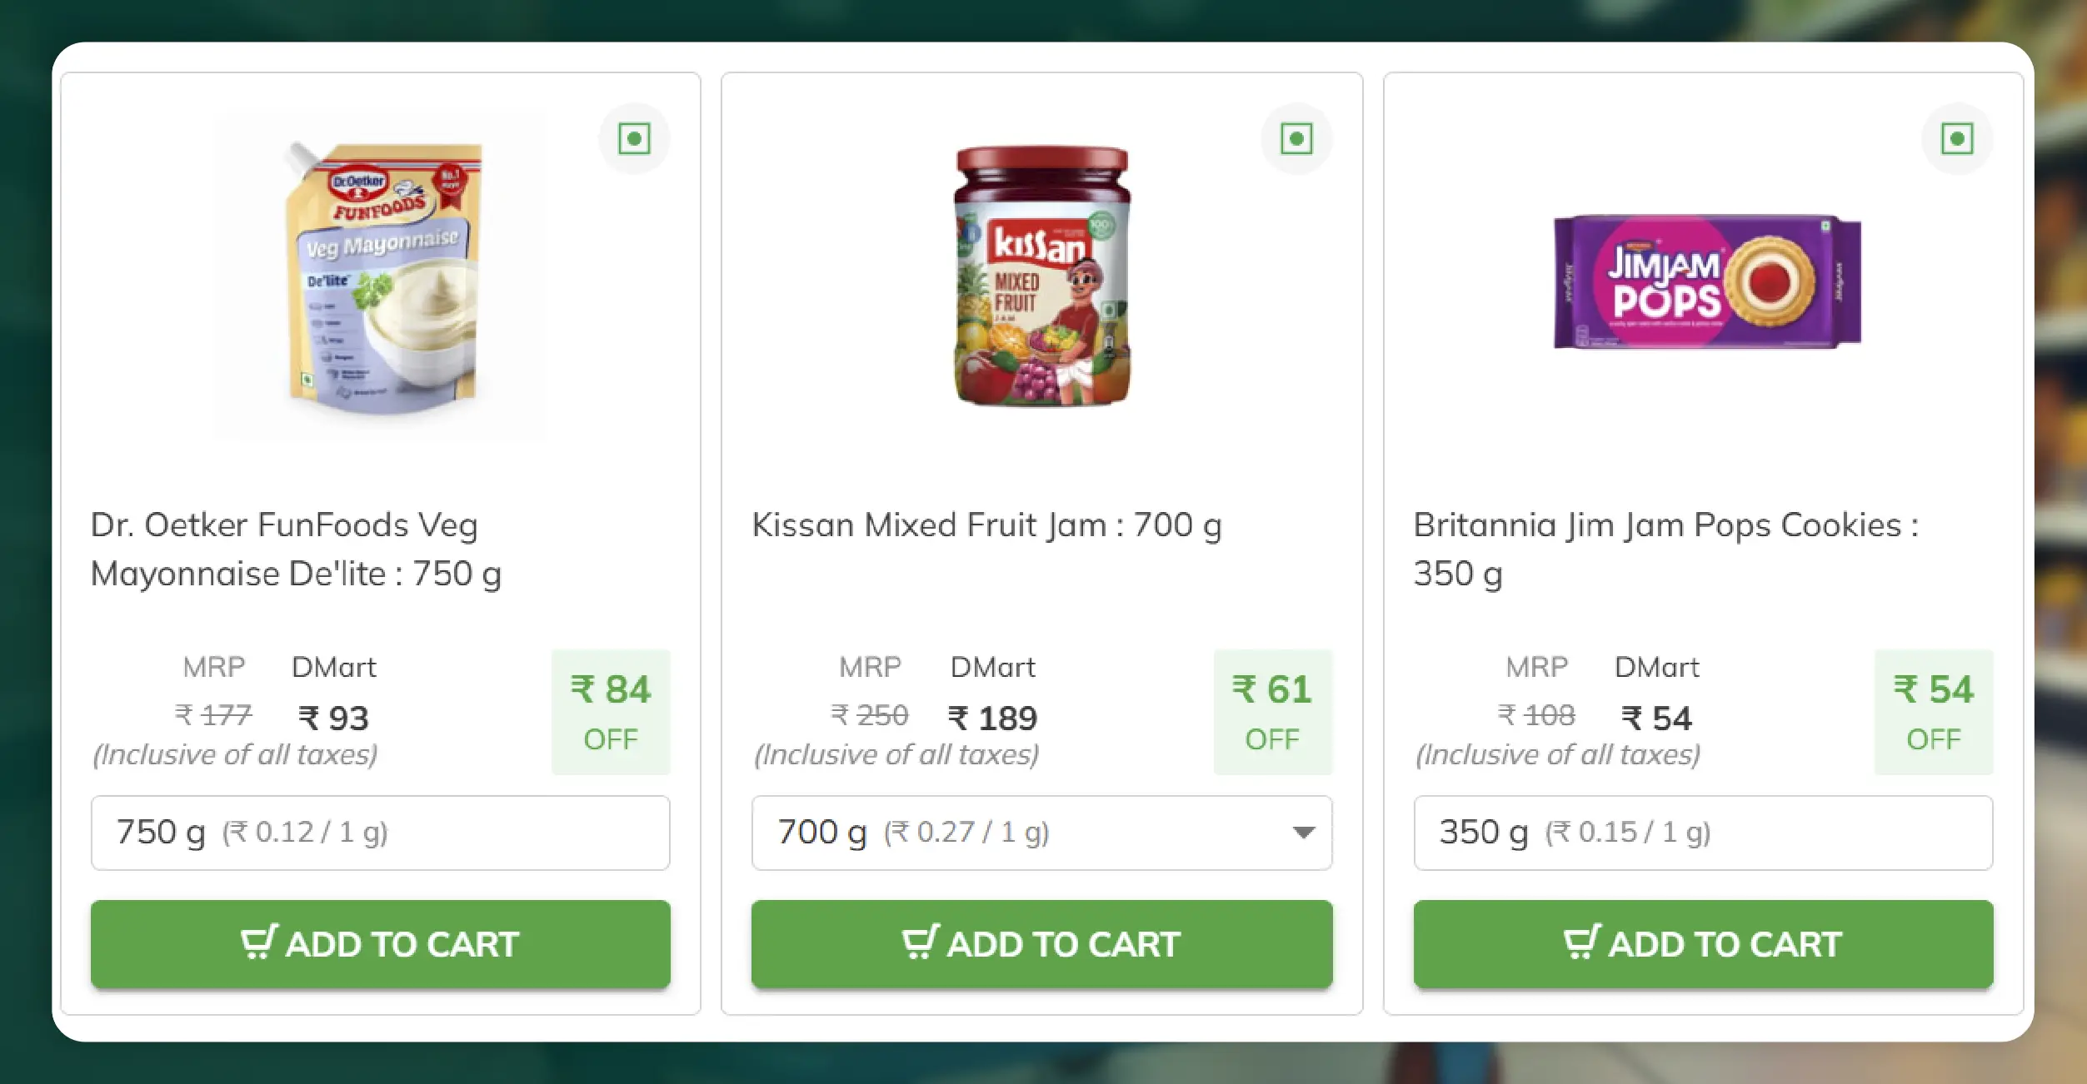Click the cart icon inside Mayonnaise's Add to Cart button
Screen dimensions: 2087x1084
[x=259, y=942]
